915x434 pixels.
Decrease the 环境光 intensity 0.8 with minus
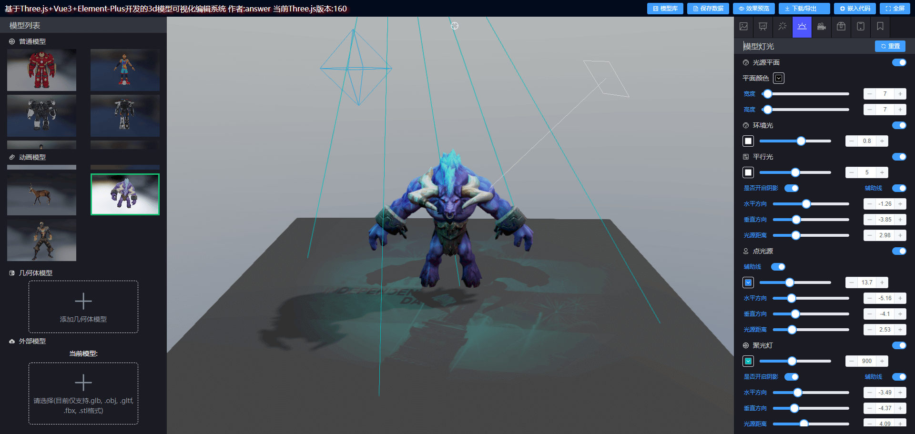click(x=852, y=141)
